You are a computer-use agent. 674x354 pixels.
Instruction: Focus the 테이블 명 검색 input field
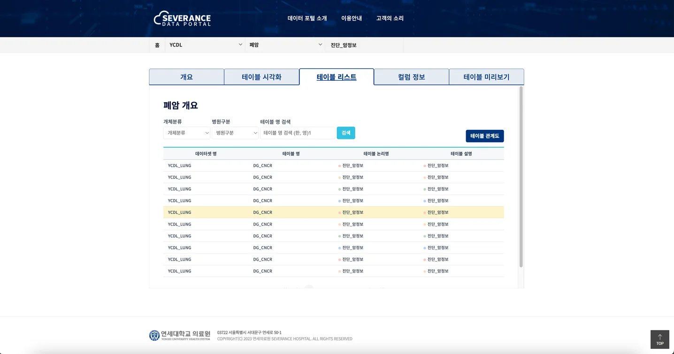tap(298, 133)
